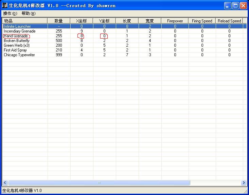
Task: Click the scroll left arrow
Action: click(4, 183)
